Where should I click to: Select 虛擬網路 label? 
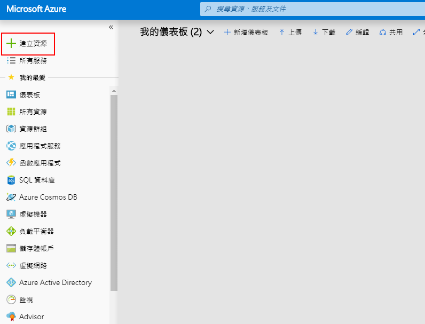(x=33, y=265)
